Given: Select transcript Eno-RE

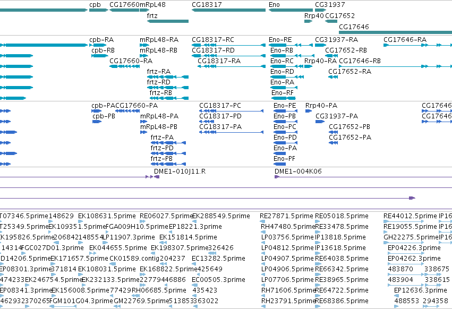Looking at the screenshot, I should point(280,39).
